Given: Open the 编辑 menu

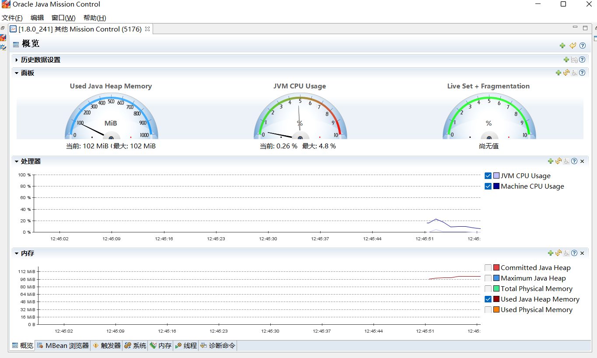Looking at the screenshot, I should 37,18.
